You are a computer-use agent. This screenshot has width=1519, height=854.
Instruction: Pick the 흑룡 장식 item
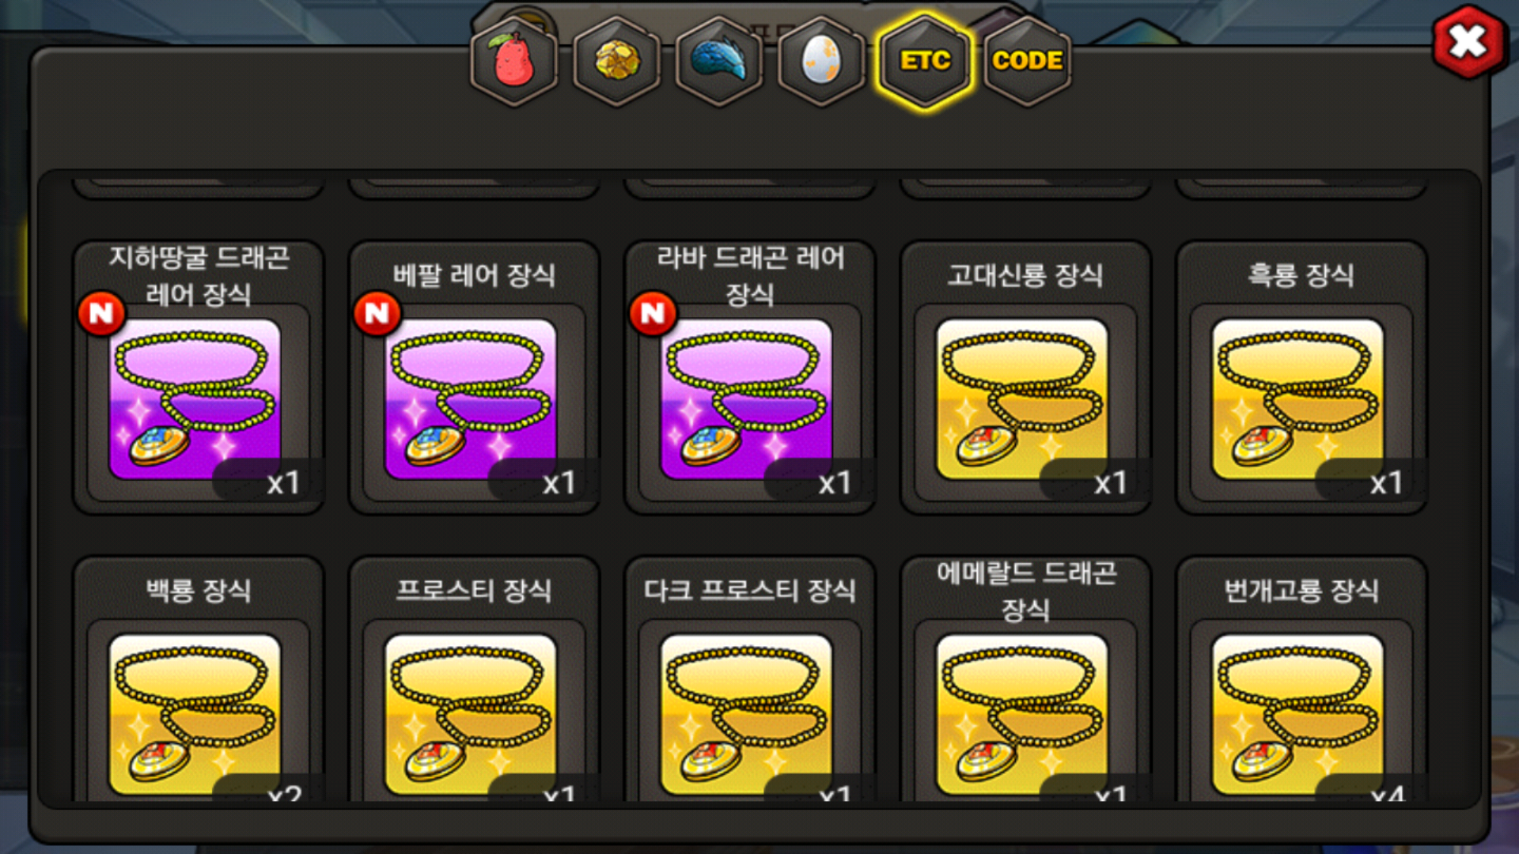pos(1302,378)
